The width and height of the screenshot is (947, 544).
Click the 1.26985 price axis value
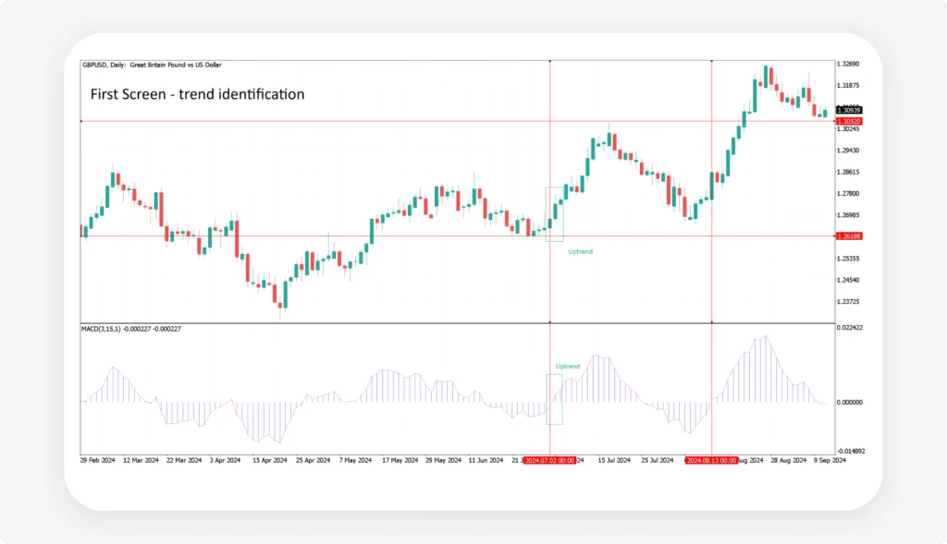tap(848, 215)
